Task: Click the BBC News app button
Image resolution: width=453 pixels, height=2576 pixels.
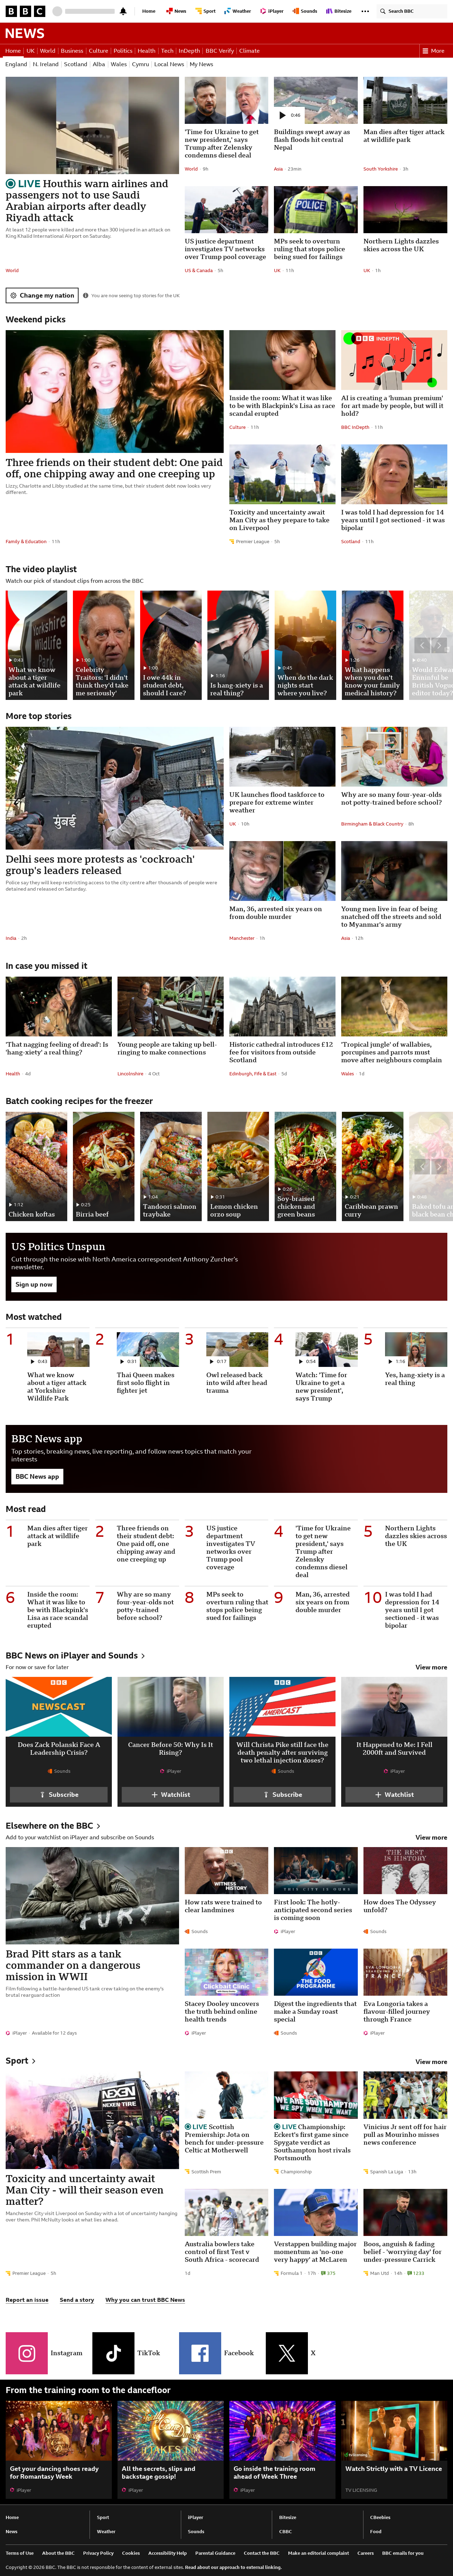Action: tap(37, 1476)
